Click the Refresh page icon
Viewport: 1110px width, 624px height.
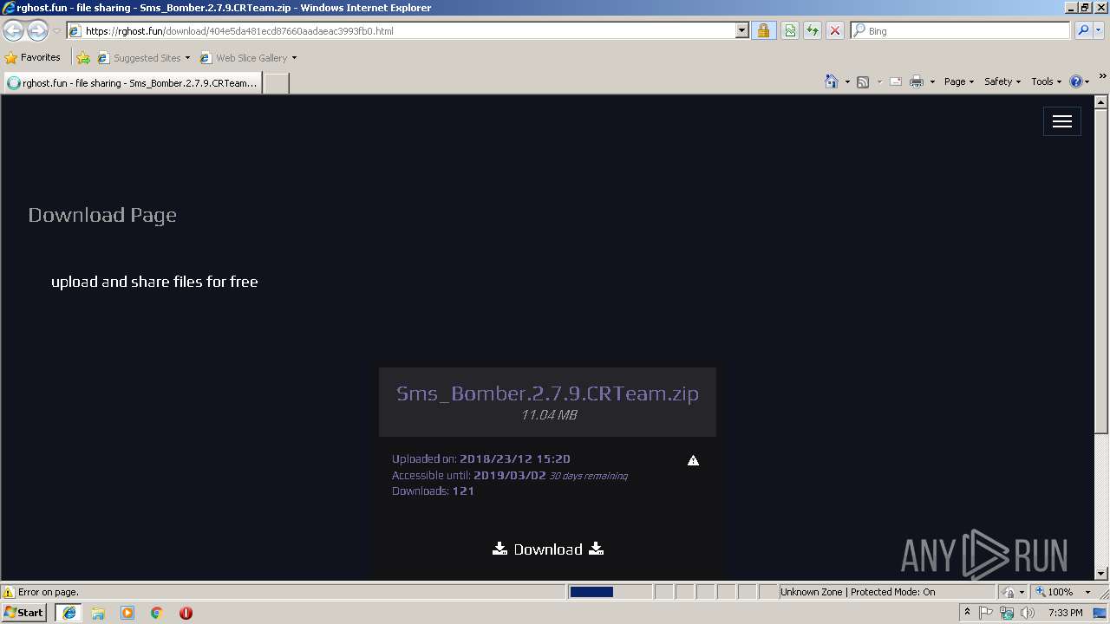coord(813,30)
